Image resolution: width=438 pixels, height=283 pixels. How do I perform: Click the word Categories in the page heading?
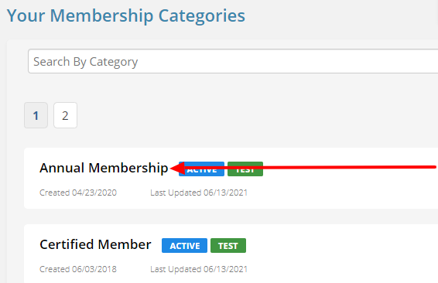point(202,16)
